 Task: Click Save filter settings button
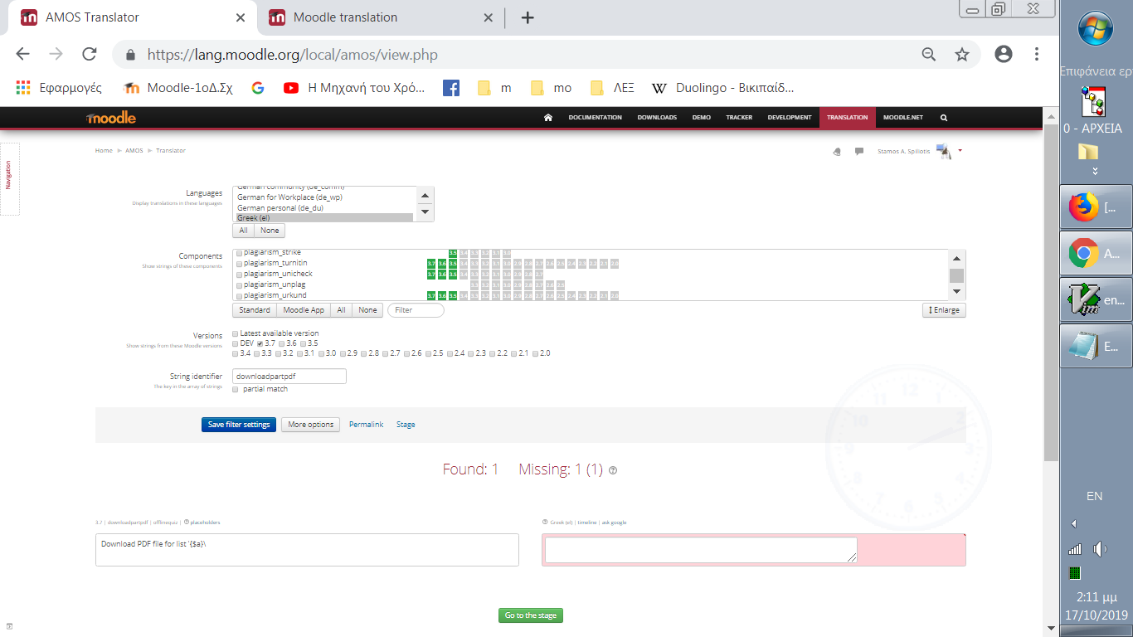pyautogui.click(x=239, y=425)
